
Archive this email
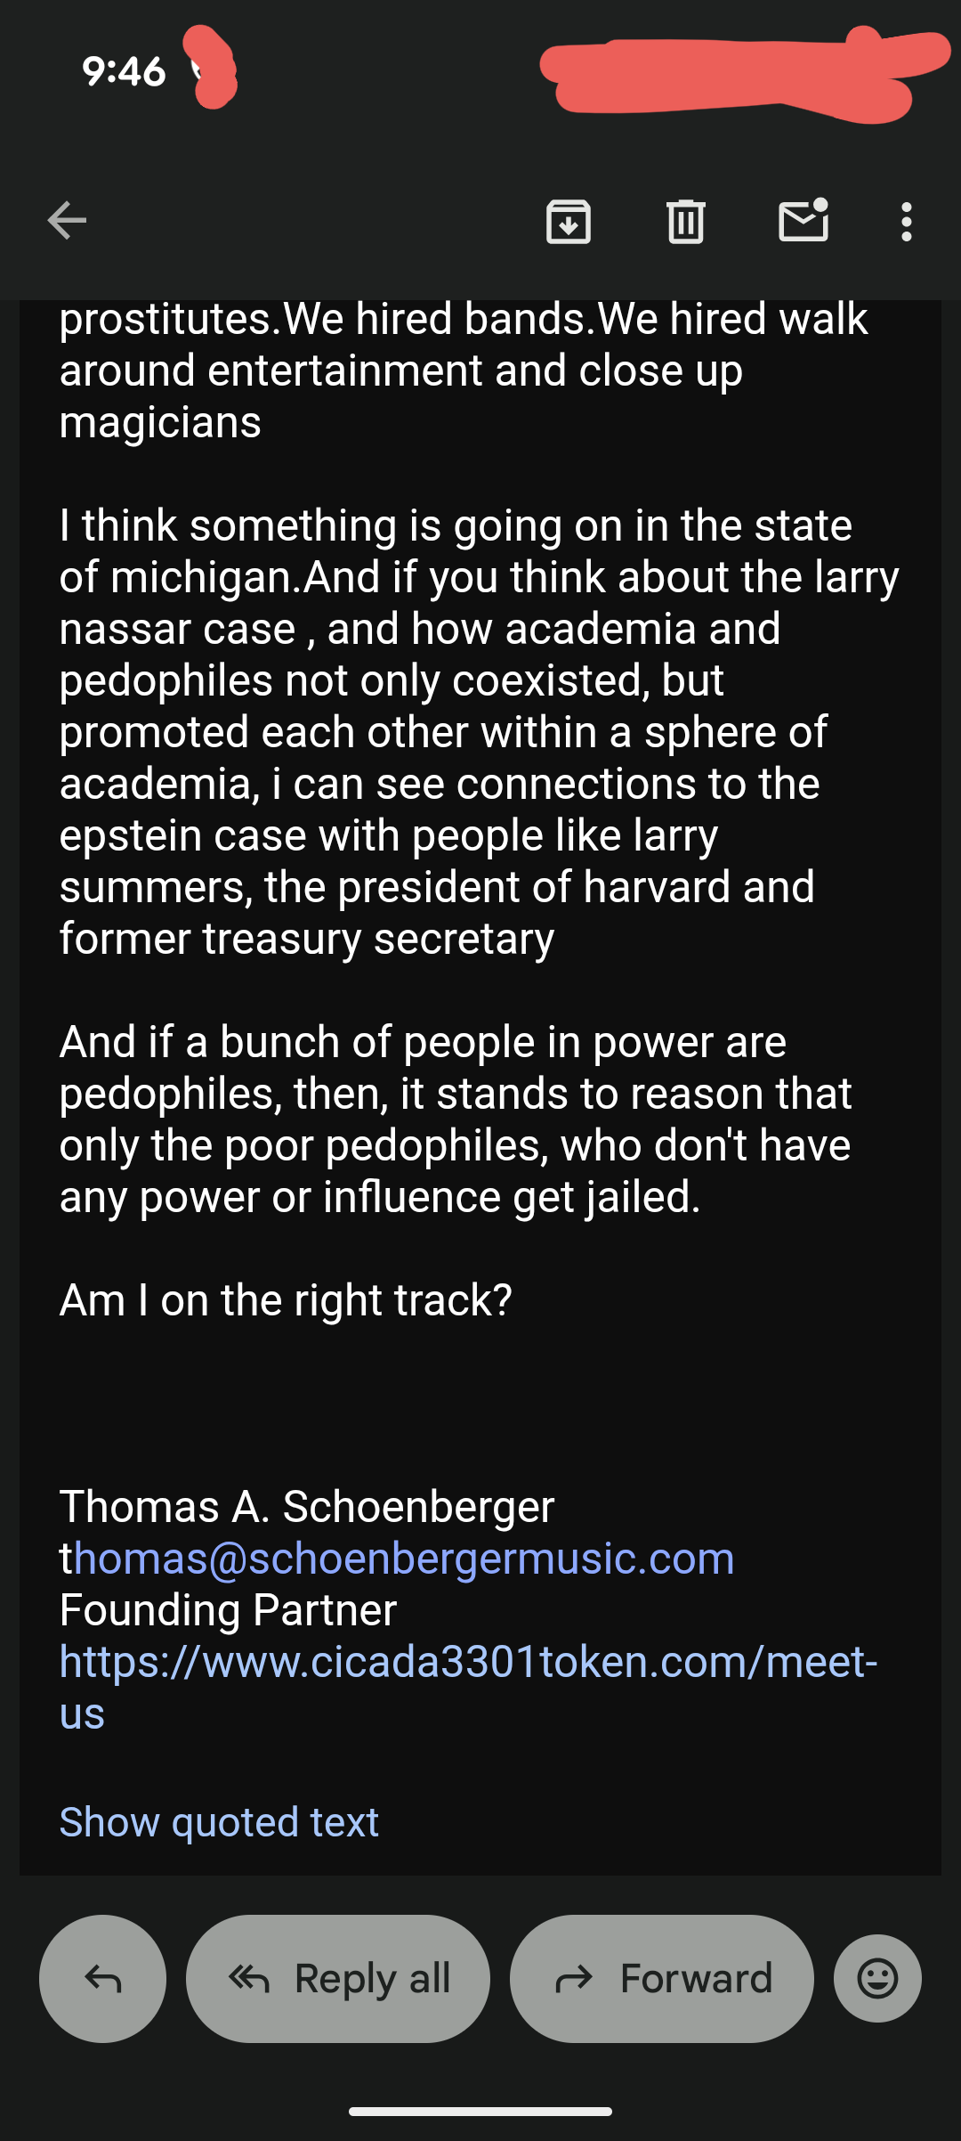[568, 221]
